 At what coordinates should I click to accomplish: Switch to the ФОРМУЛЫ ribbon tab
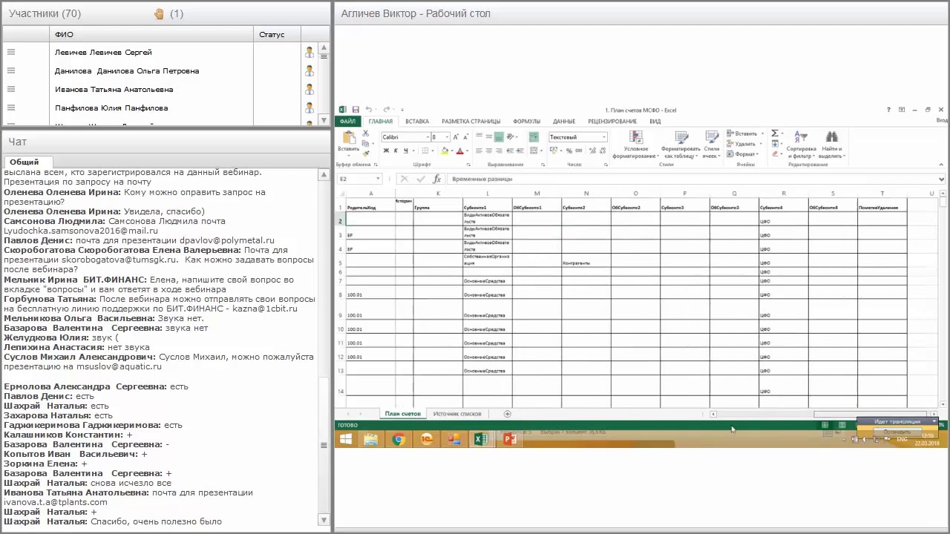(x=527, y=122)
